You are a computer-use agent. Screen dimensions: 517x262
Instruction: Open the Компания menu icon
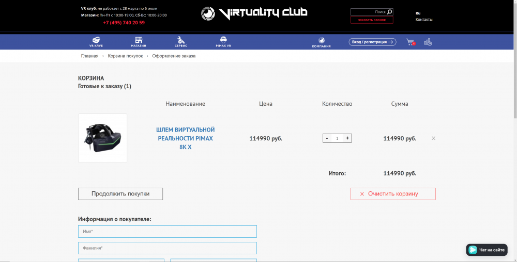pyautogui.click(x=321, y=42)
